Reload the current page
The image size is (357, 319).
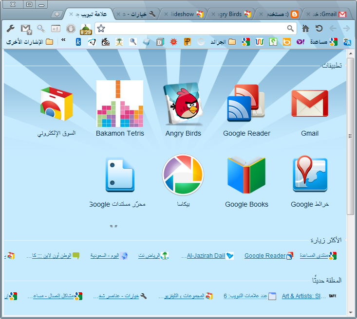(319, 29)
